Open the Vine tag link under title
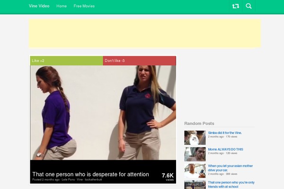Screen dimensions: 284x189 (80, 180)
